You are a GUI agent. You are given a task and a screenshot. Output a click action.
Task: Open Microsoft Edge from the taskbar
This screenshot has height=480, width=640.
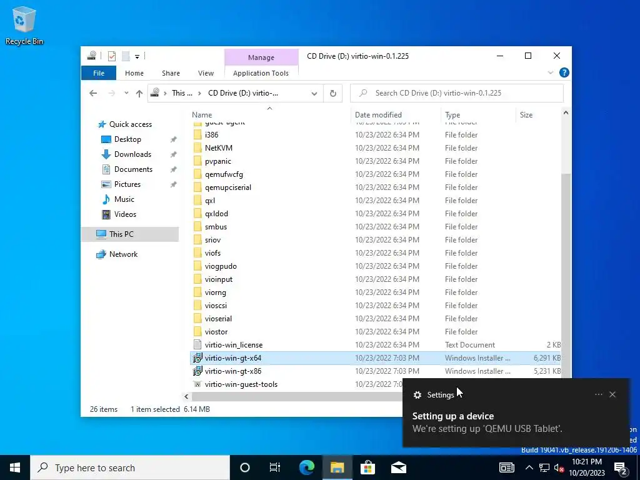(306, 467)
